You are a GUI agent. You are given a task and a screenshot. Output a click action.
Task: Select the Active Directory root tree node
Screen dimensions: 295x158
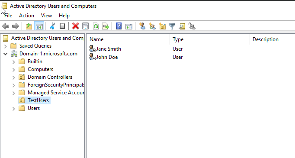[x=47, y=38]
